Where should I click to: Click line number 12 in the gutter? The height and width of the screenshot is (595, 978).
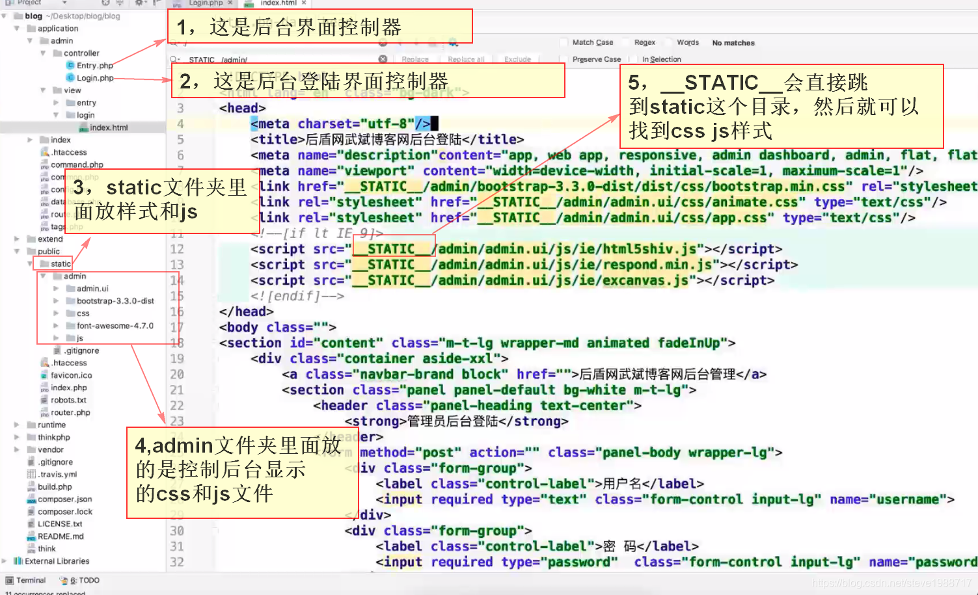177,249
